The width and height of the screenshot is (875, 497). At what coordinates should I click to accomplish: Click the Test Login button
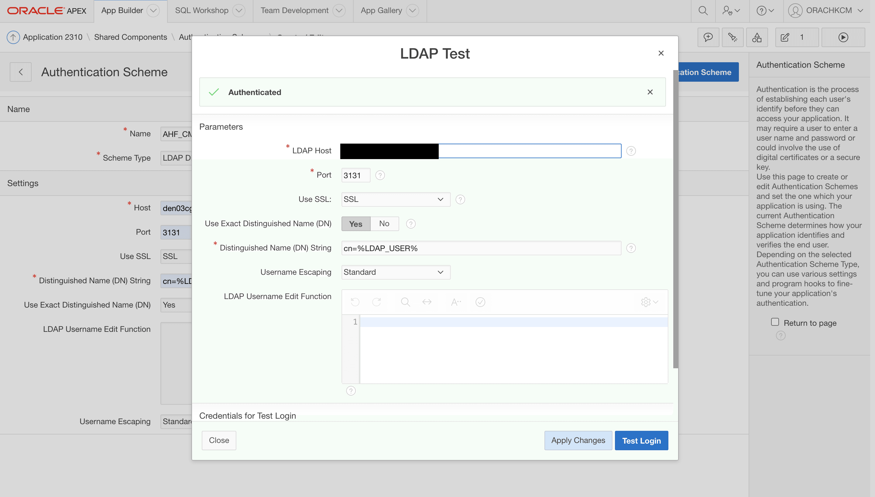pyautogui.click(x=641, y=440)
